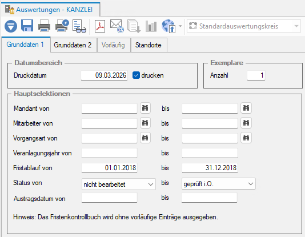Toggle the drucken checkbox

(136, 75)
